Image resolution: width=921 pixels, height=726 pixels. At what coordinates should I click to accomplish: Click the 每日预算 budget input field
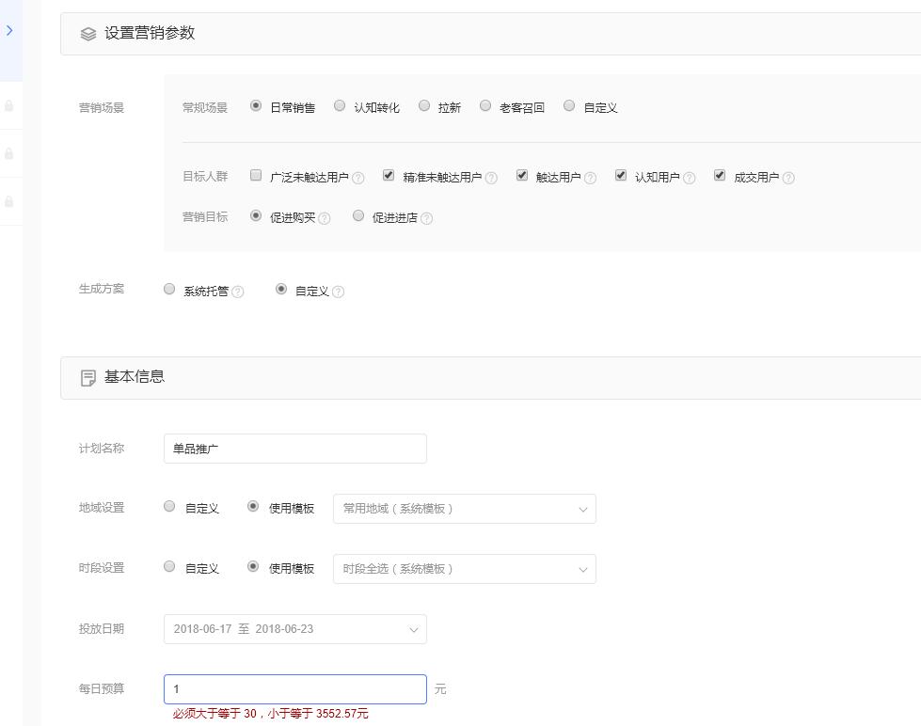click(x=294, y=688)
